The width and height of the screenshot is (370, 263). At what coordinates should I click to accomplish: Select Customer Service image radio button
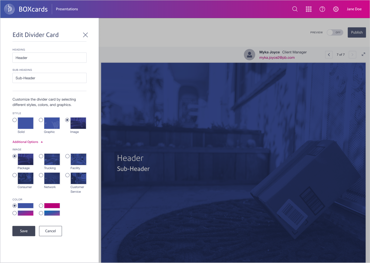coord(68,175)
